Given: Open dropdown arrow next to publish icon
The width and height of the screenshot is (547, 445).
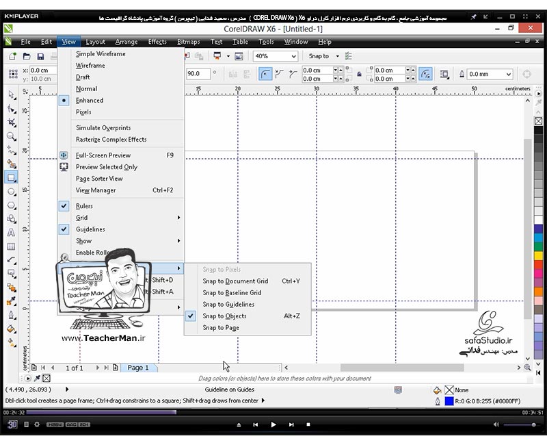Looking at the screenshot, I should tap(228, 56).
